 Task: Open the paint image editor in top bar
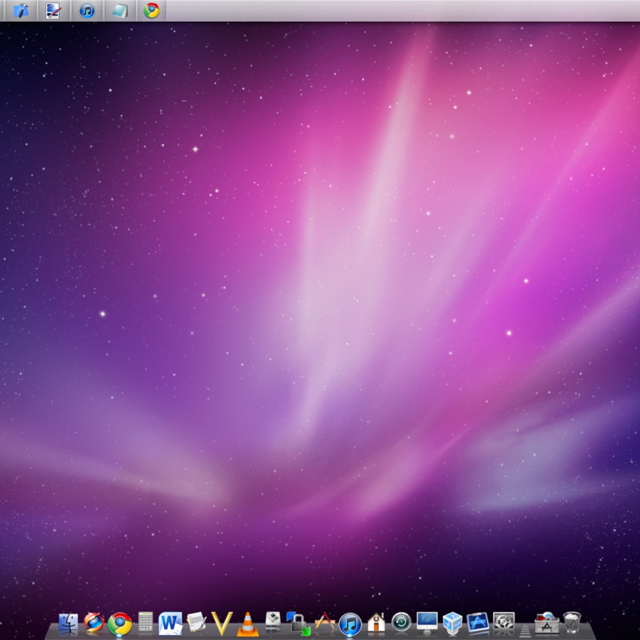(53, 11)
